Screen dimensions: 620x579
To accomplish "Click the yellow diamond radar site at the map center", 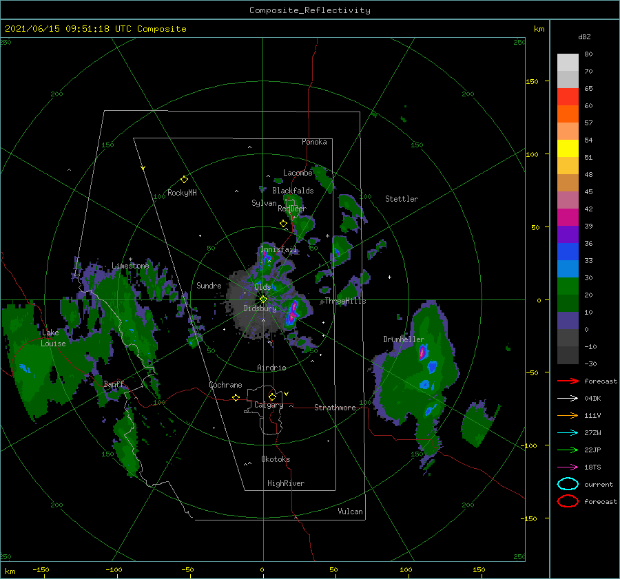I will click(263, 299).
